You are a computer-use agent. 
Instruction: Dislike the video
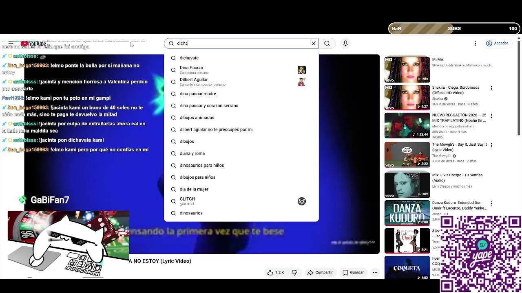294,273
